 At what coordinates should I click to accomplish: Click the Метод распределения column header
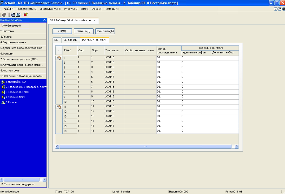tap(169, 51)
